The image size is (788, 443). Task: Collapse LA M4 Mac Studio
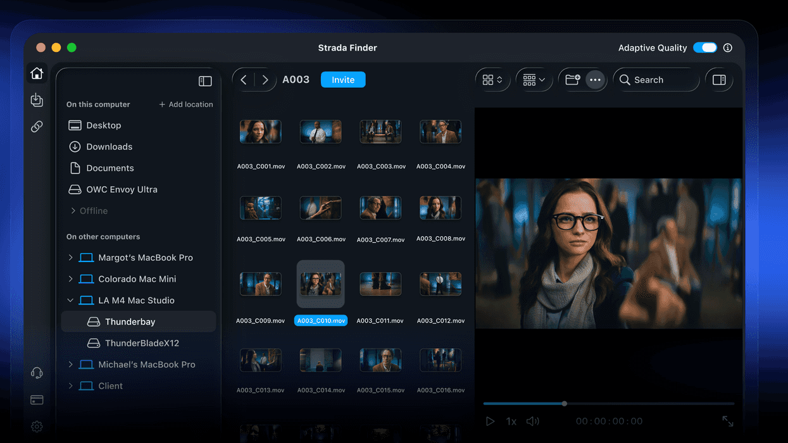pos(70,301)
